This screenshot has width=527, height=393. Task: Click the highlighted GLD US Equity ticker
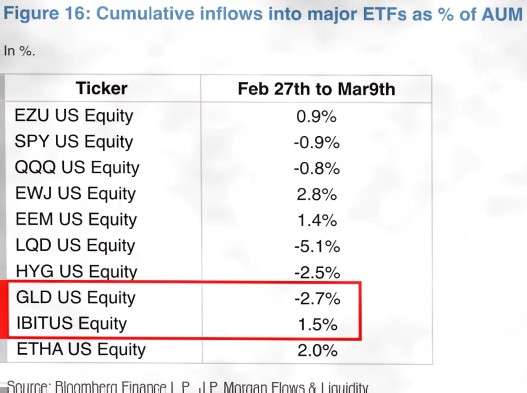click(x=76, y=297)
